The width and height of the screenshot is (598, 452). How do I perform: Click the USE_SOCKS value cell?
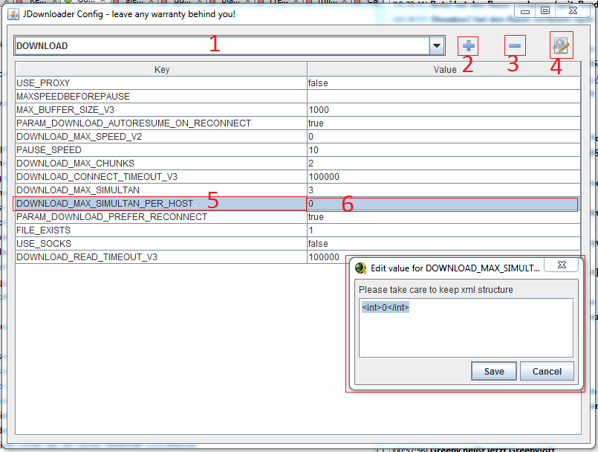(x=443, y=244)
